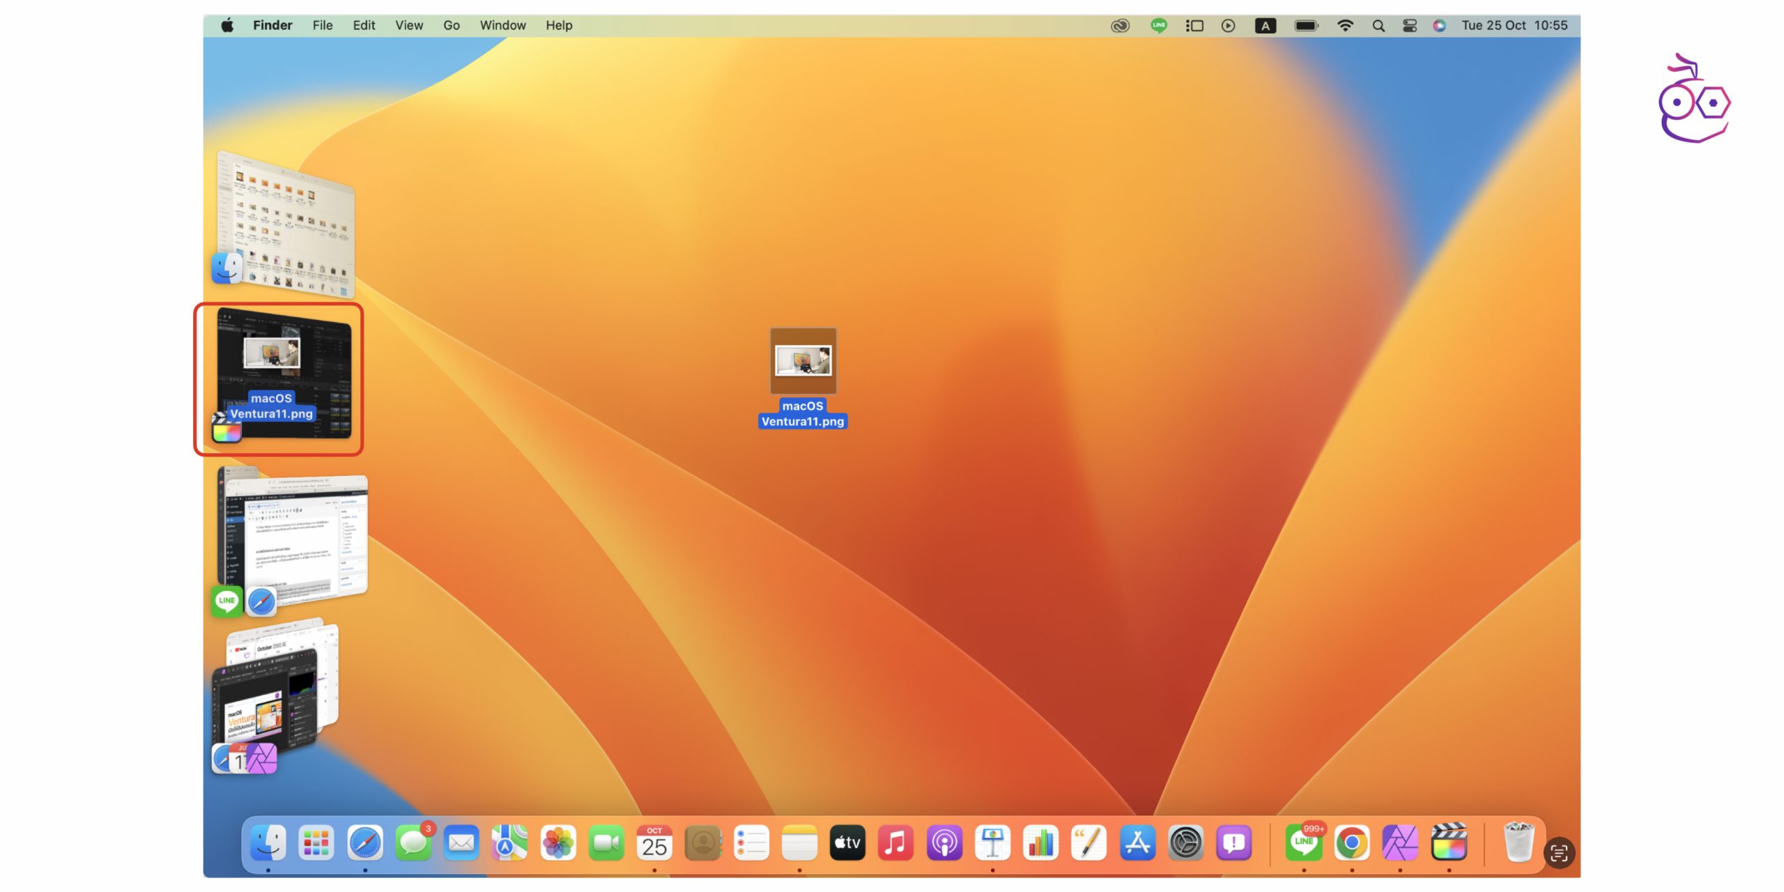Viewport: 1784px width, 892px height.
Task: Launch Keynote from the Dock
Action: click(x=992, y=844)
